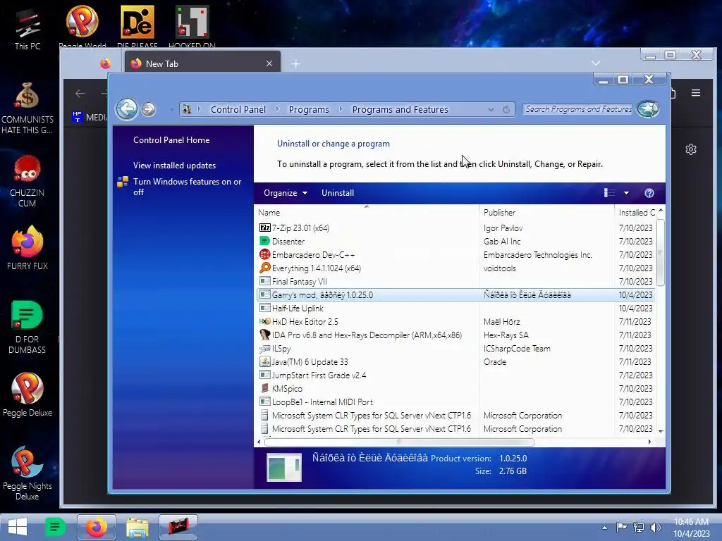This screenshot has width=722, height=541.
Task: Open File Explorer from taskbar
Action: pos(137,527)
